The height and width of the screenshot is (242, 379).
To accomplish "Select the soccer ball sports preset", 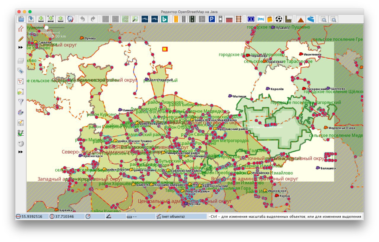I will point(279,19).
